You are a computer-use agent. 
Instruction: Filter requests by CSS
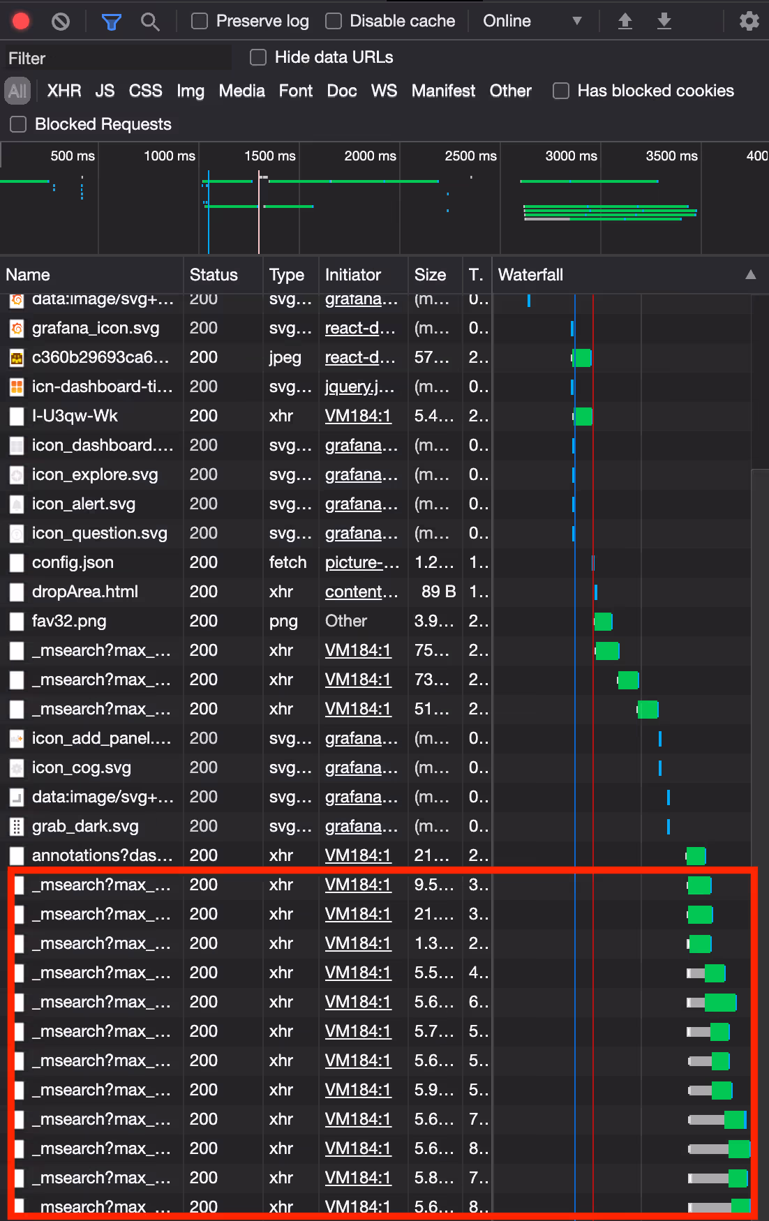coord(145,91)
